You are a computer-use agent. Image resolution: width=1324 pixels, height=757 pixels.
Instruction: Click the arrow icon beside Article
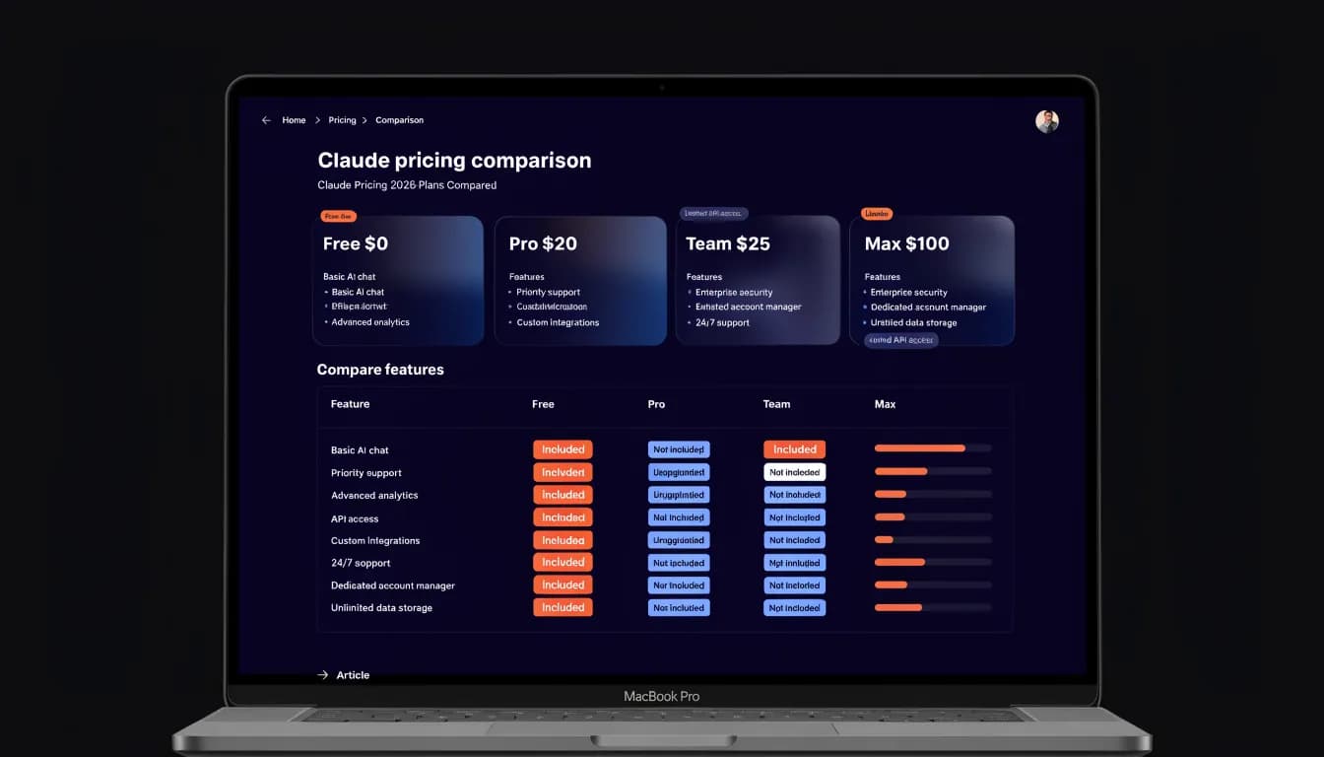322,675
